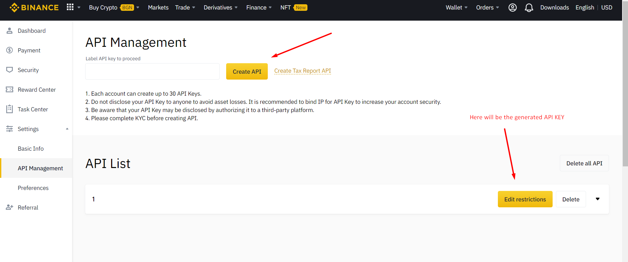This screenshot has height=262, width=628.
Task: Click the BGN badge next to Buy Crypto
Action: click(x=127, y=8)
